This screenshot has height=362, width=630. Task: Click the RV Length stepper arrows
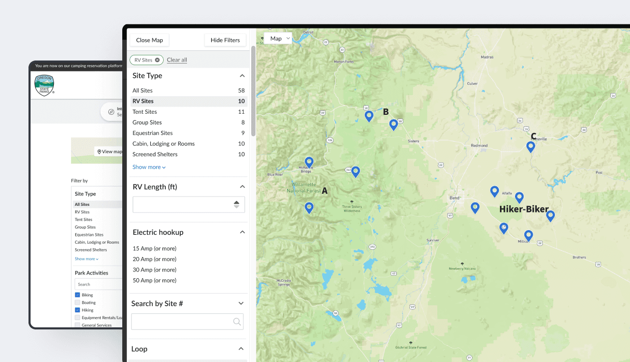tap(237, 204)
